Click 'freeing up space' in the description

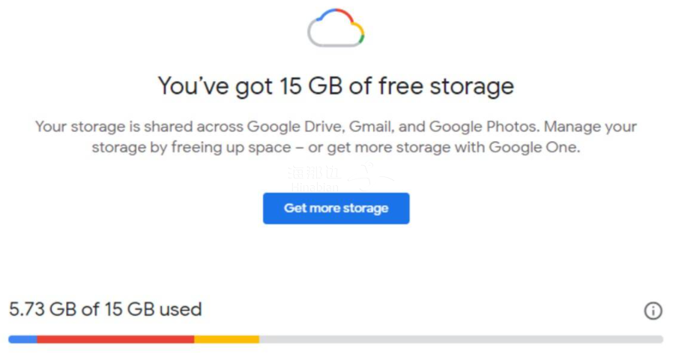231,148
